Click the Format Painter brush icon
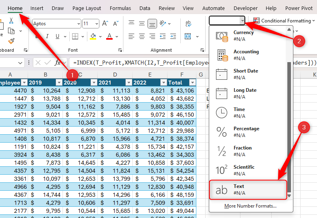Screen dimensions: 317x218 tap(11, 41)
